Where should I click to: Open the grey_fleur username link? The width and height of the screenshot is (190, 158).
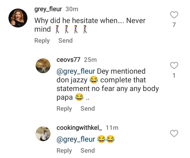click(x=48, y=9)
